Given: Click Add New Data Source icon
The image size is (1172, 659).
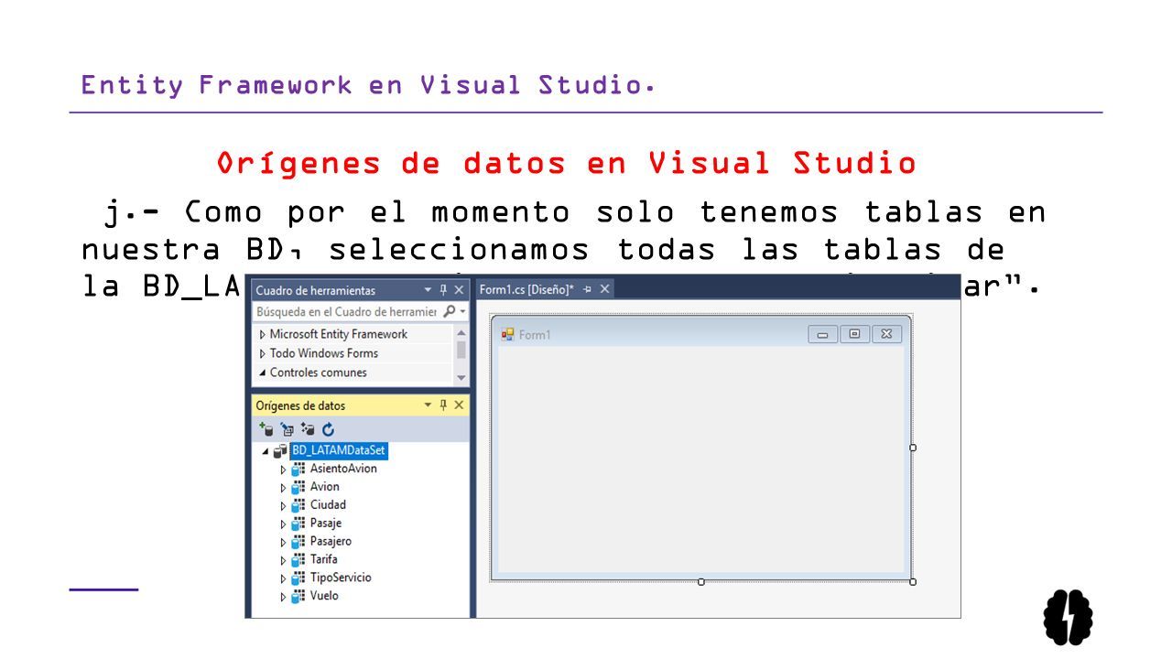Looking at the screenshot, I should pos(266,428).
